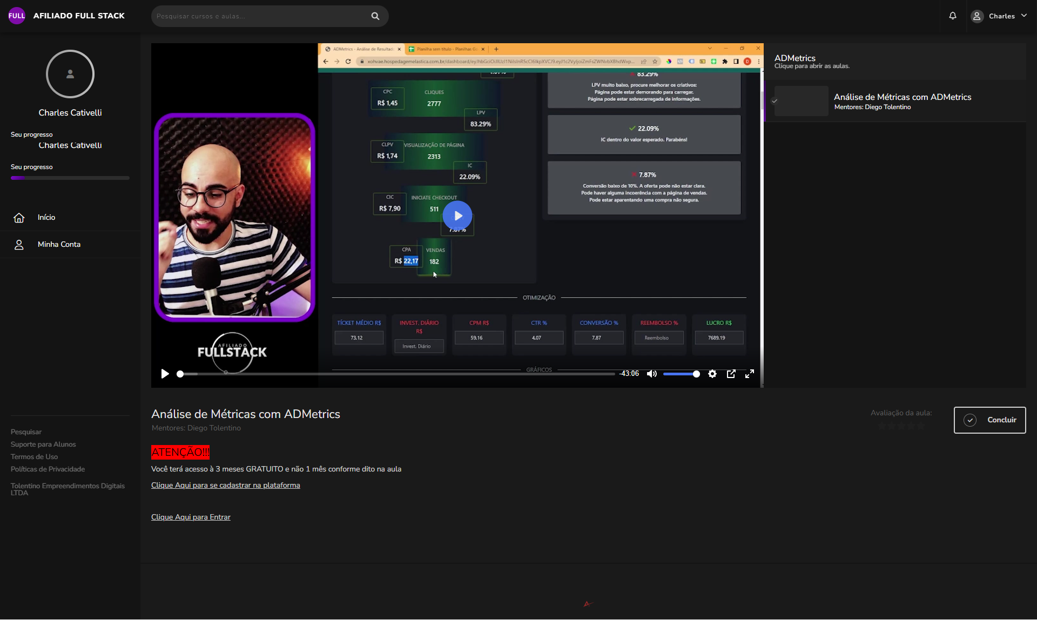Click the FULL logo badge
1037x620 pixels.
tap(17, 16)
